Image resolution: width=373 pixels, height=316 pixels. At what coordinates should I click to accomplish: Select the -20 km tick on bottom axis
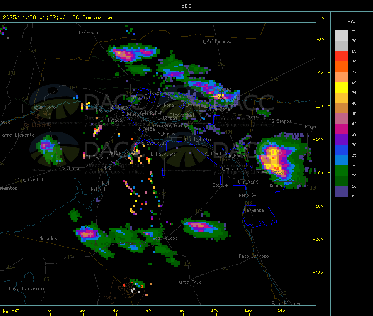tap(15, 310)
